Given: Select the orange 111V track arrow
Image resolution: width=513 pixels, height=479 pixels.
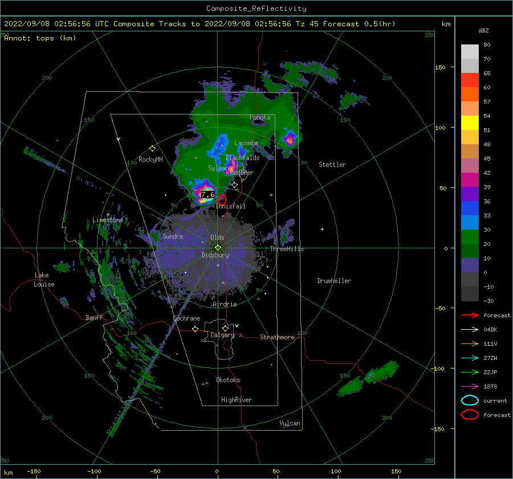Looking at the screenshot, I should 470,343.
